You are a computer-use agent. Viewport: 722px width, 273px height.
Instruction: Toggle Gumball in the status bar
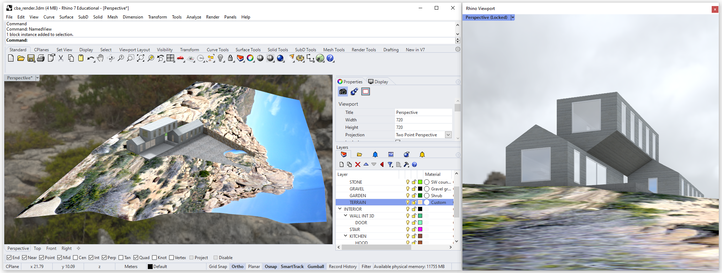(x=315, y=267)
